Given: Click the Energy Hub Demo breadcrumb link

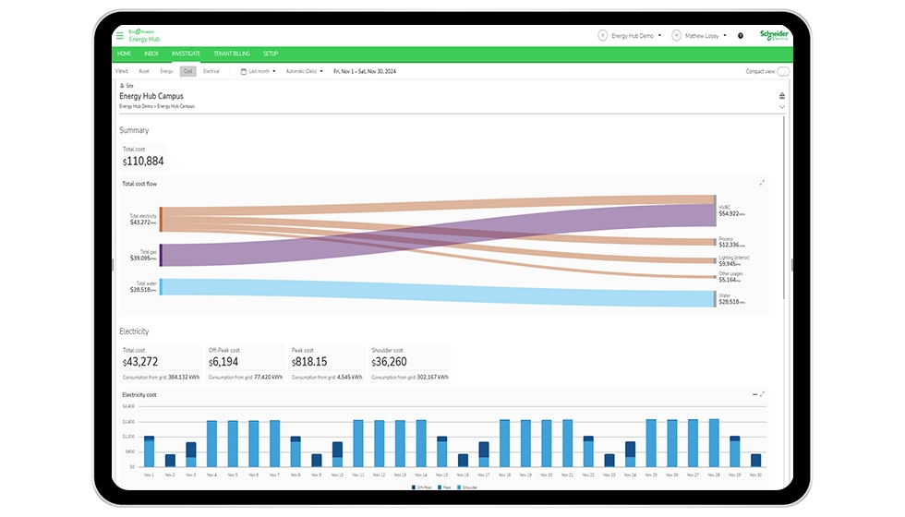Looking at the screenshot, I should [130, 106].
